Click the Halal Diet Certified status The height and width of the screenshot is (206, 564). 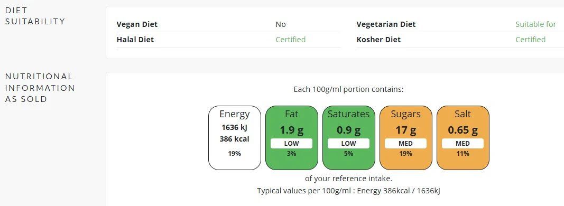[291, 40]
